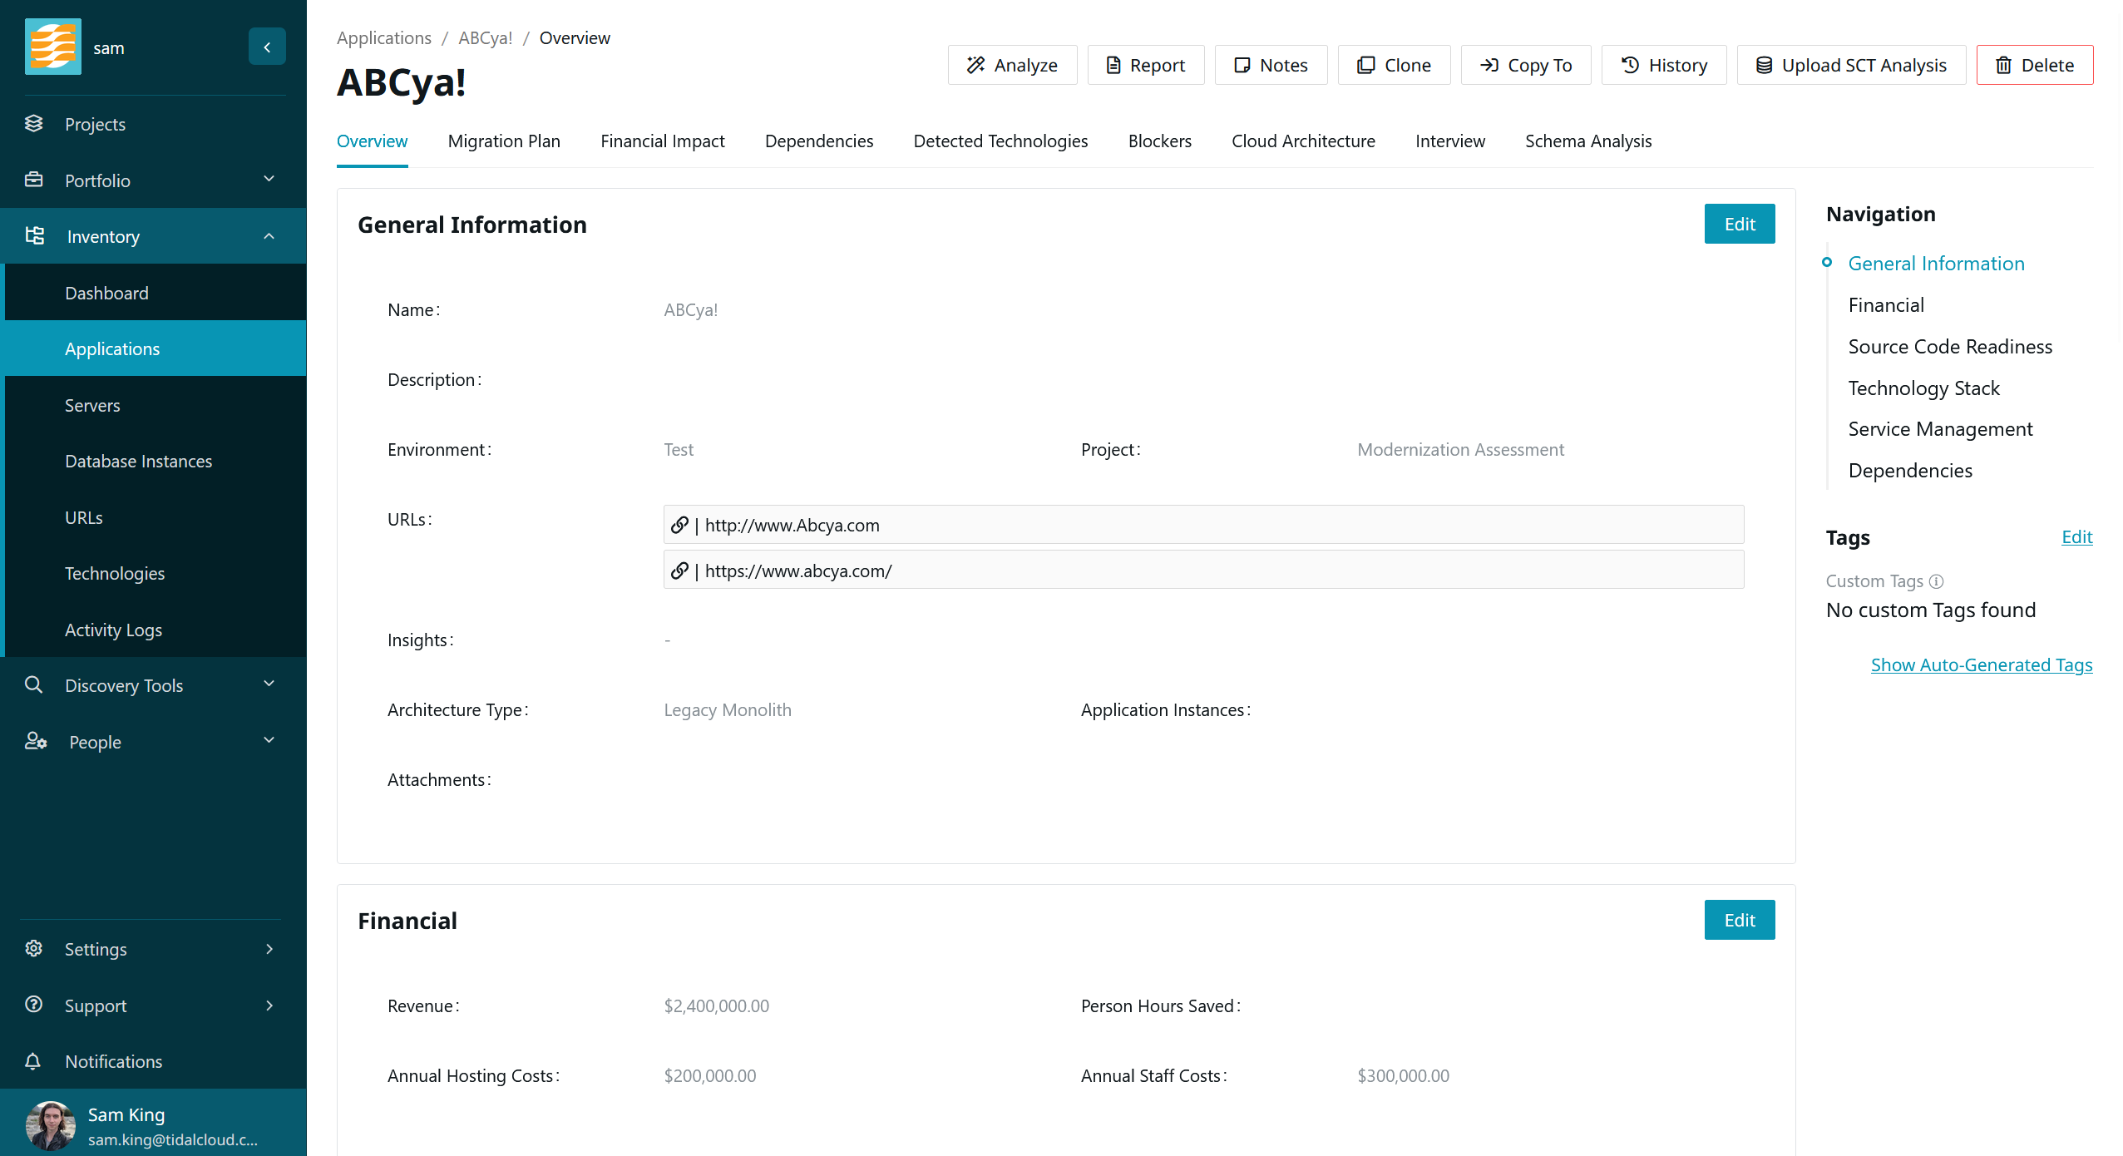Click the Portfolio briefcase icon
The image size is (2123, 1156).
[34, 180]
